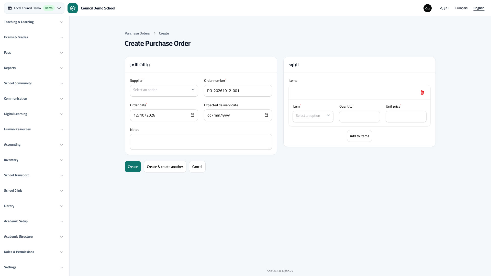This screenshot has width=491, height=276.
Task: Expand Teaching & Learning sidebar group
Action: [x=33, y=22]
